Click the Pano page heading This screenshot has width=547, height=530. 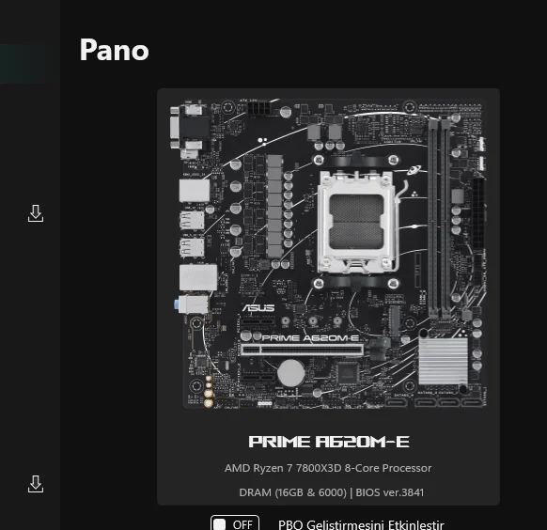tap(115, 50)
